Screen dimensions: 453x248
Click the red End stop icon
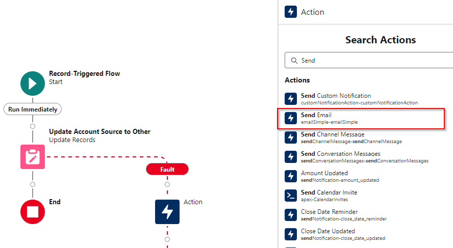click(33, 212)
